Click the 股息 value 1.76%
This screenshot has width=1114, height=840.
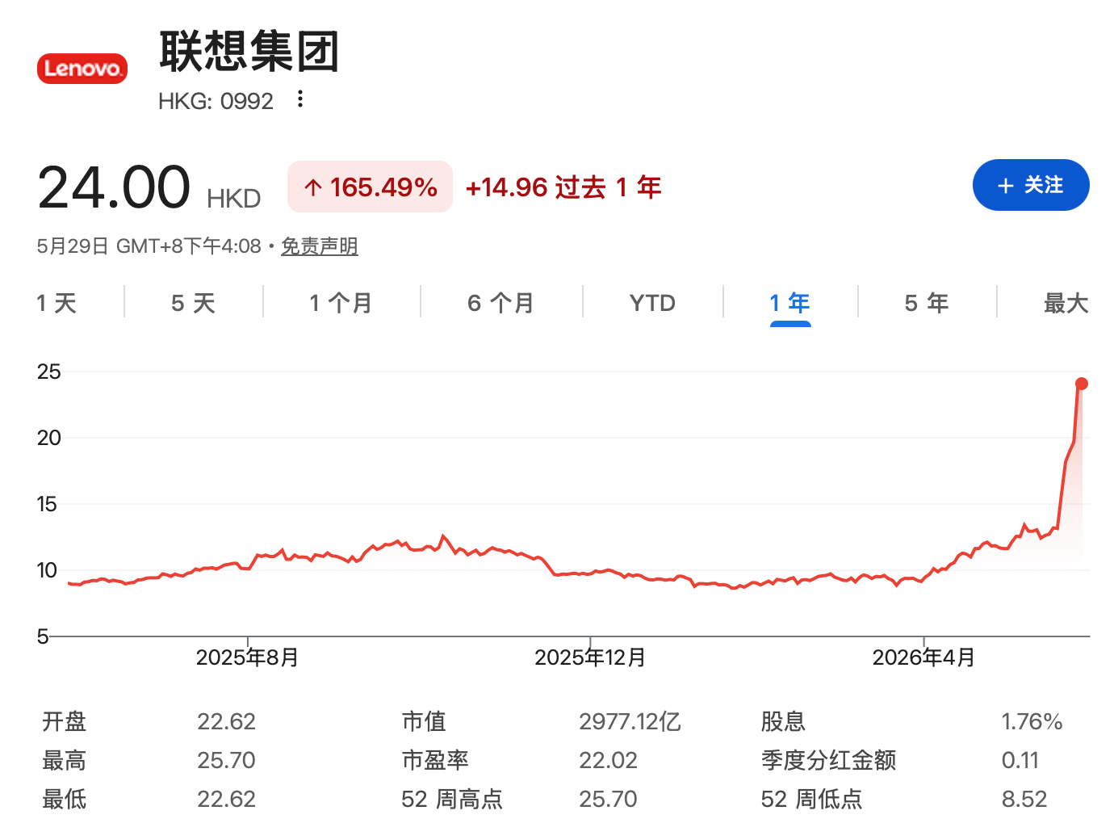click(1032, 721)
